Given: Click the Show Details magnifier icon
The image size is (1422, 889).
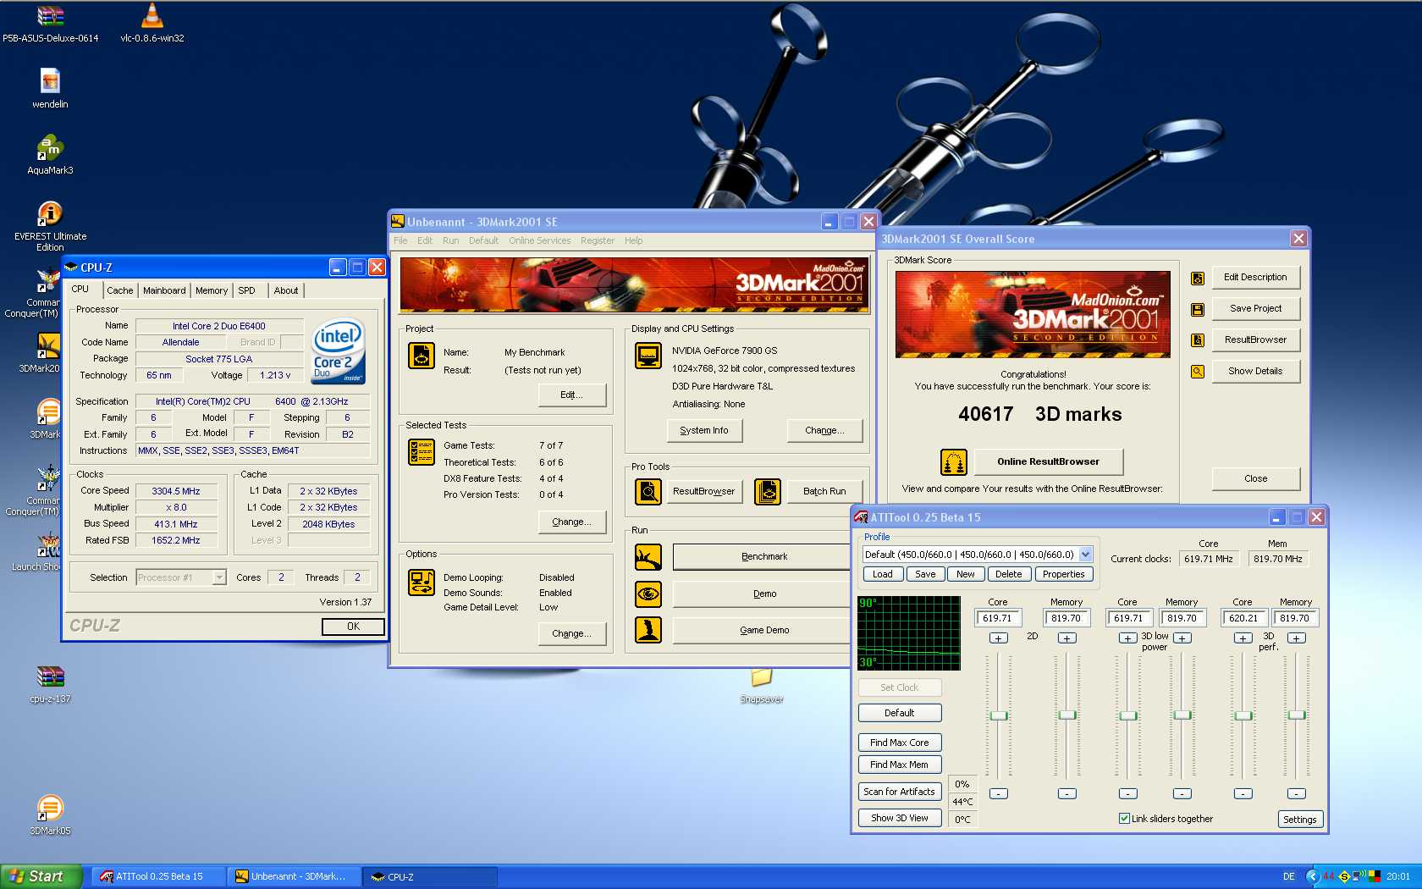Looking at the screenshot, I should [x=1198, y=372].
